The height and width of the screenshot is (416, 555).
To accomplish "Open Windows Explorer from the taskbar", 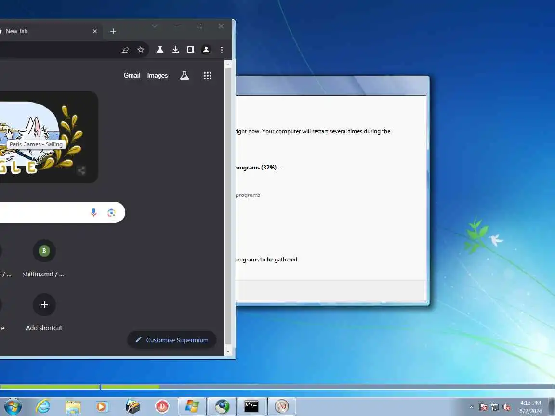I will tap(73, 407).
